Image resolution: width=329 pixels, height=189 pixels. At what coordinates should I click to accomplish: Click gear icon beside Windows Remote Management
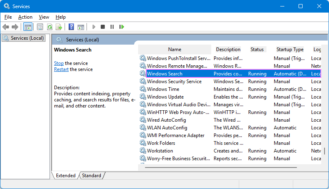point(143,66)
